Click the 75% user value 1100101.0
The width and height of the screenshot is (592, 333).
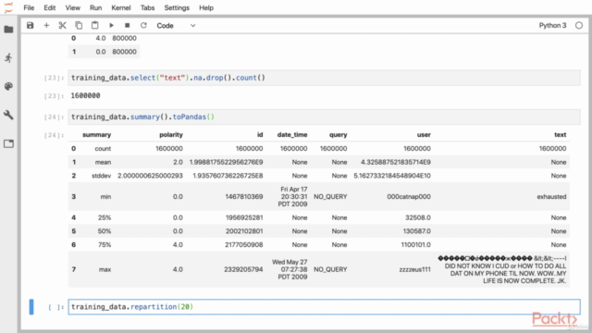415,244
